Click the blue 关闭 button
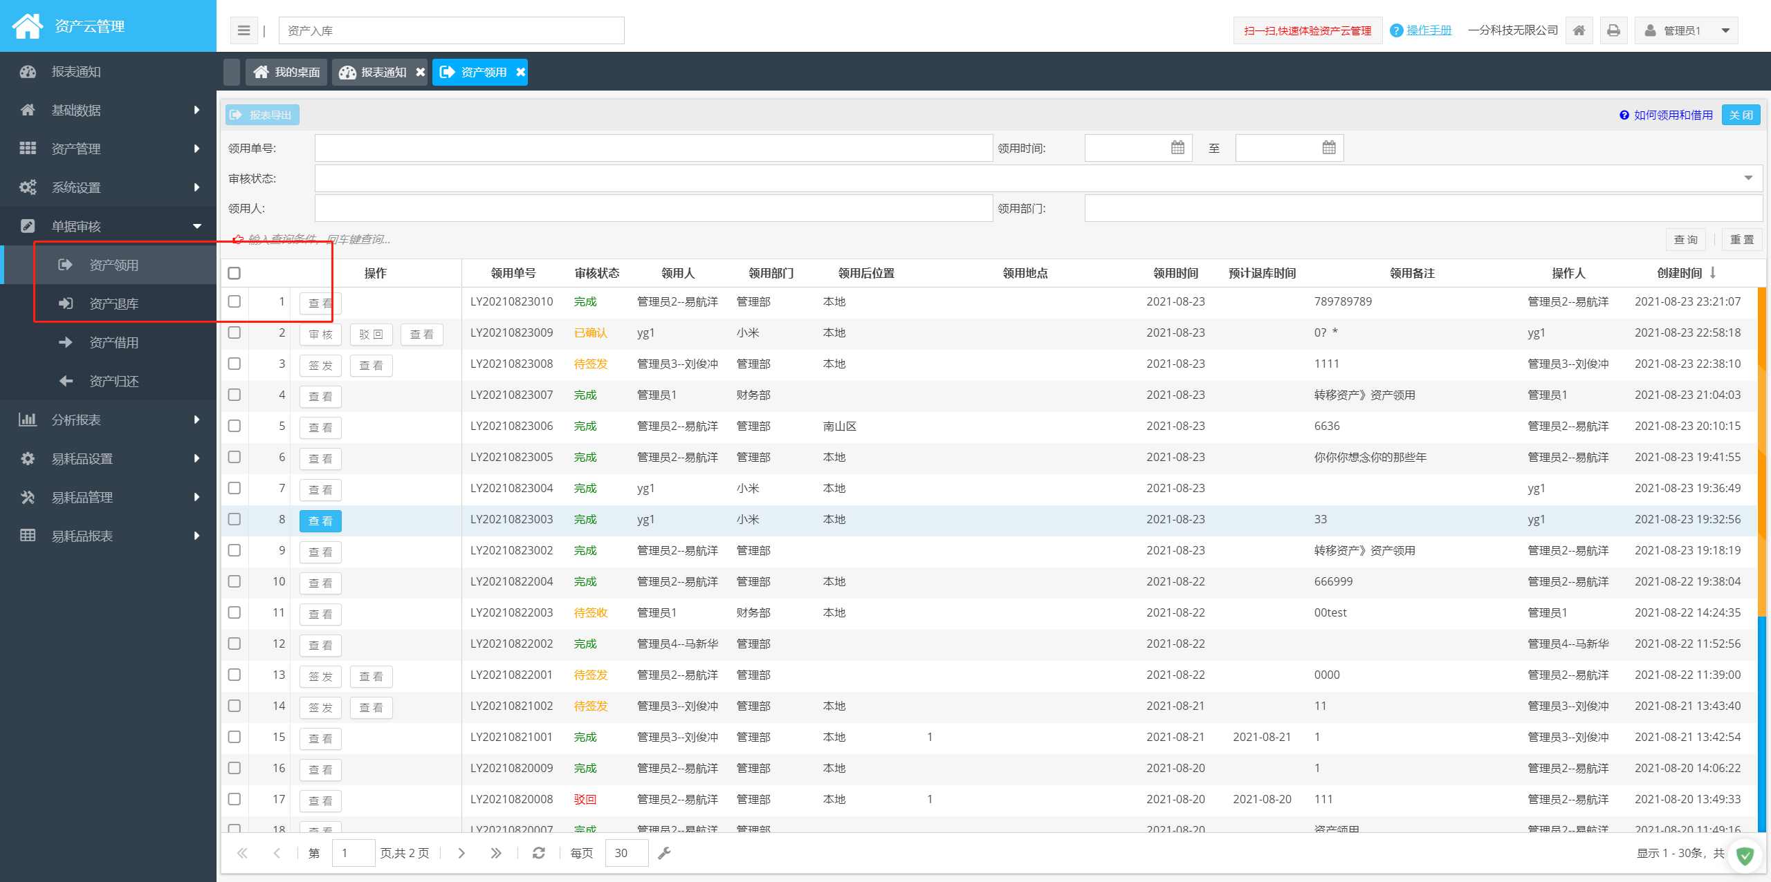 point(1741,115)
